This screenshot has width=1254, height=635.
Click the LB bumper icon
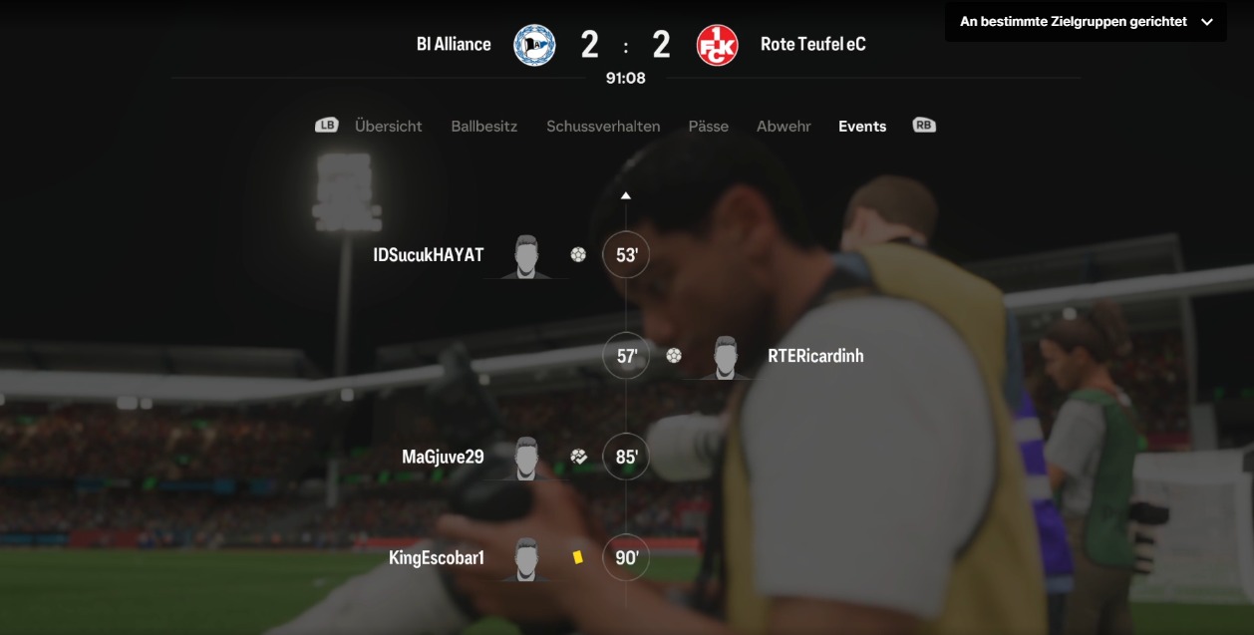point(327,126)
